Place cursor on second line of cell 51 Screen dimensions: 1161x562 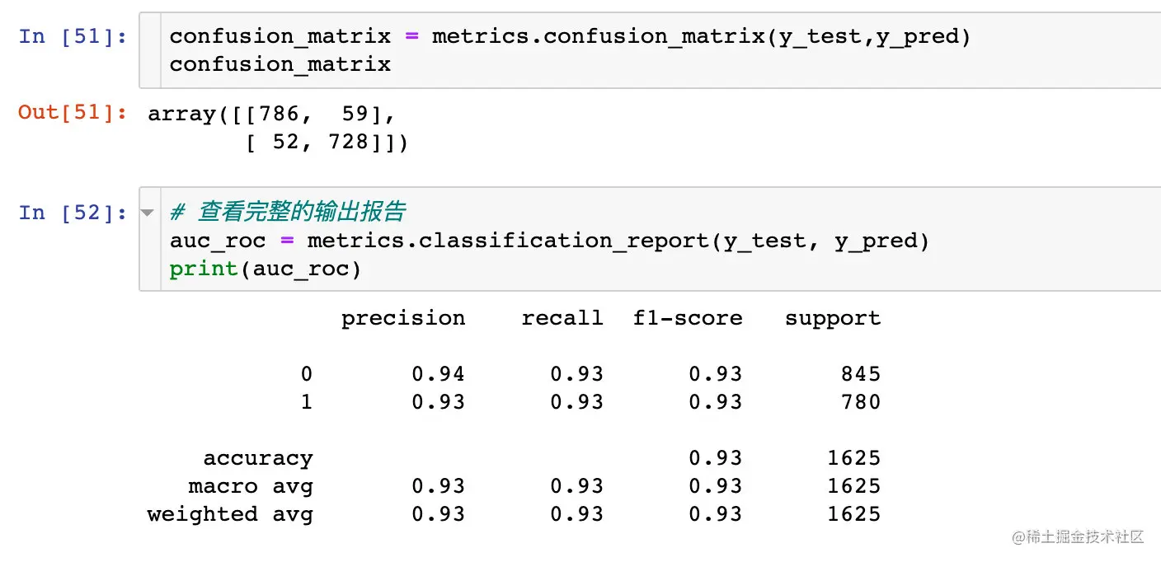pyautogui.click(x=280, y=64)
